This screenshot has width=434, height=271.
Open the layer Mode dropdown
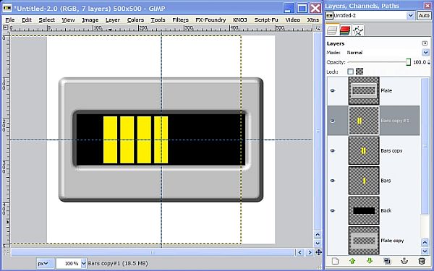point(425,53)
